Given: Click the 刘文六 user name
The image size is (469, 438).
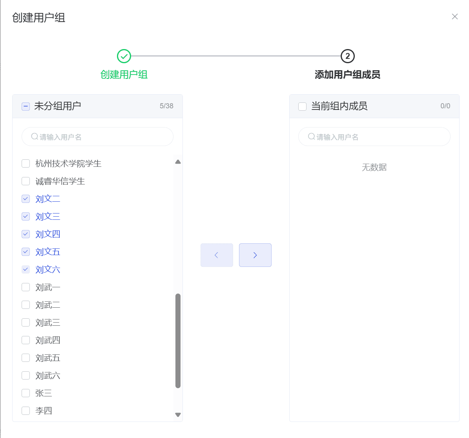Looking at the screenshot, I should (47, 270).
